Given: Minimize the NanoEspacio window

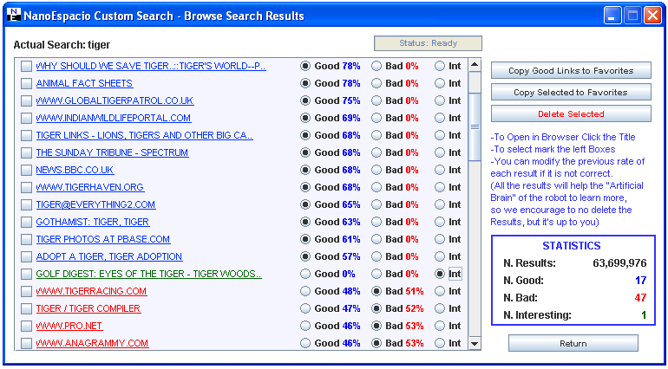Looking at the screenshot, I should [x=612, y=16].
